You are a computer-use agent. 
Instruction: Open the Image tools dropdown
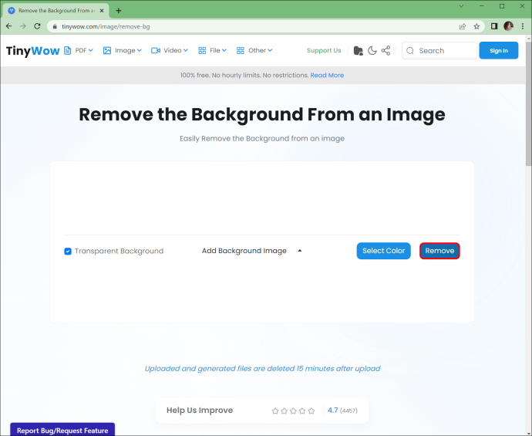(122, 50)
